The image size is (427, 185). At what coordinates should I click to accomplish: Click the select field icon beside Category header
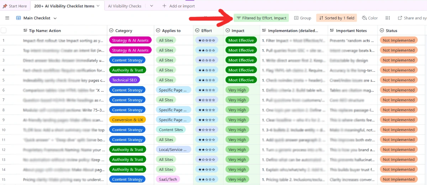pos(111,31)
